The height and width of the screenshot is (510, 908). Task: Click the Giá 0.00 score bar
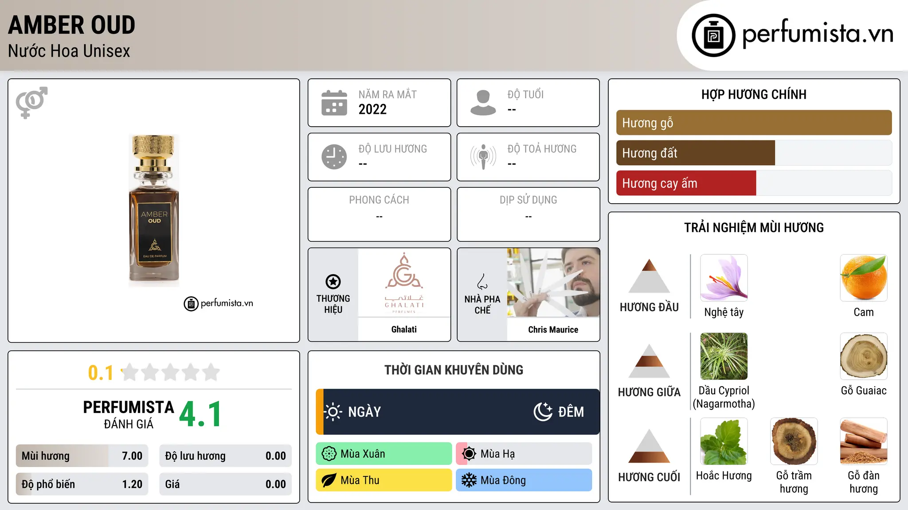click(x=226, y=484)
